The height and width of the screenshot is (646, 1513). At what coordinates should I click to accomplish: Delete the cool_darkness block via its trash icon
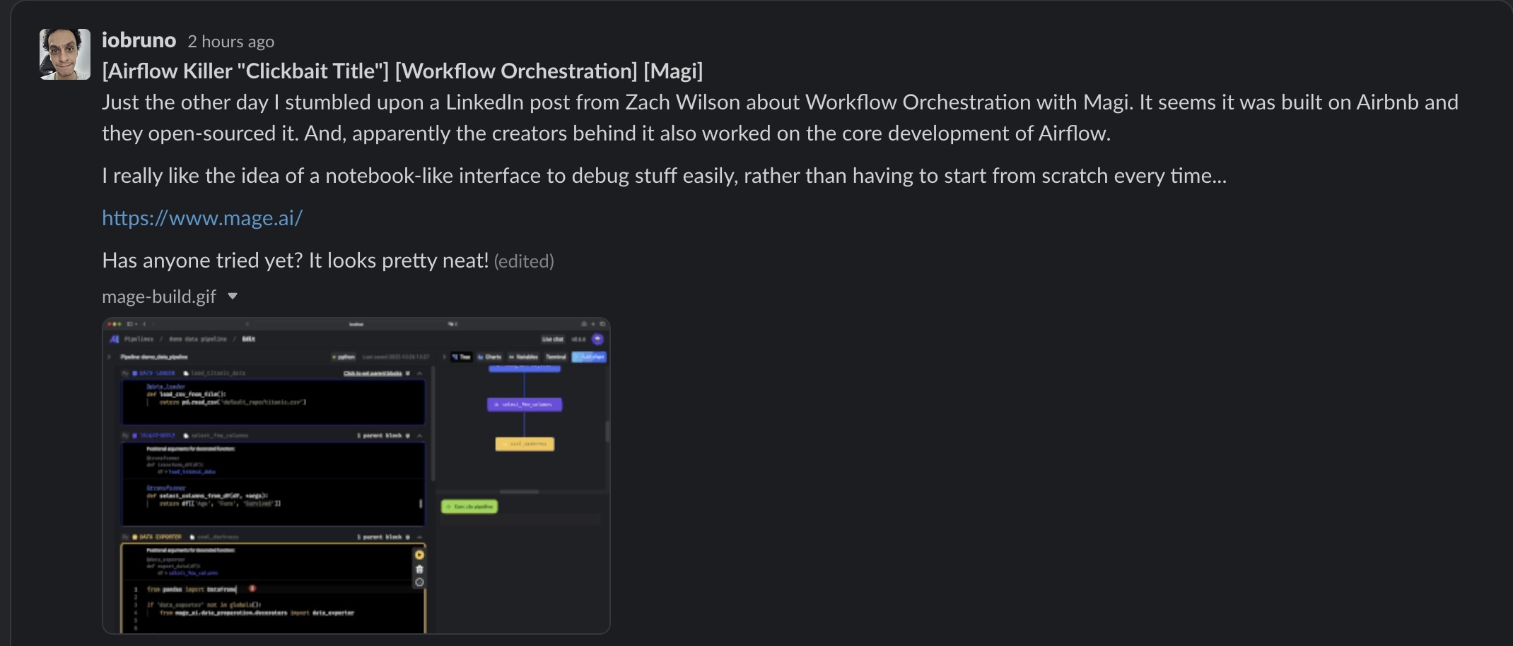click(419, 570)
